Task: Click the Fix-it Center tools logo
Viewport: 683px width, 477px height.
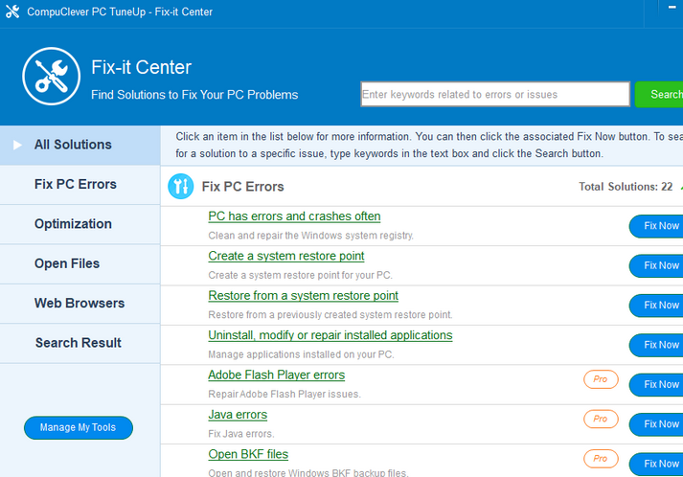Action: click(x=52, y=77)
